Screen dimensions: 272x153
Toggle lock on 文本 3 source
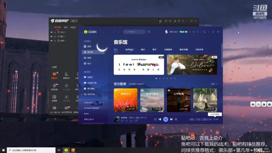pos(55,32)
